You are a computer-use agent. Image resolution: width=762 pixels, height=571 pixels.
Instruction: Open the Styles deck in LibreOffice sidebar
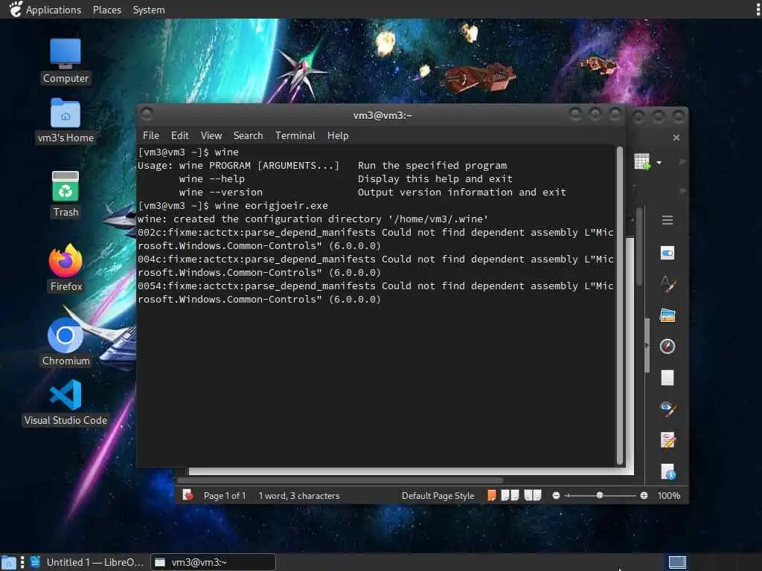coord(667,284)
